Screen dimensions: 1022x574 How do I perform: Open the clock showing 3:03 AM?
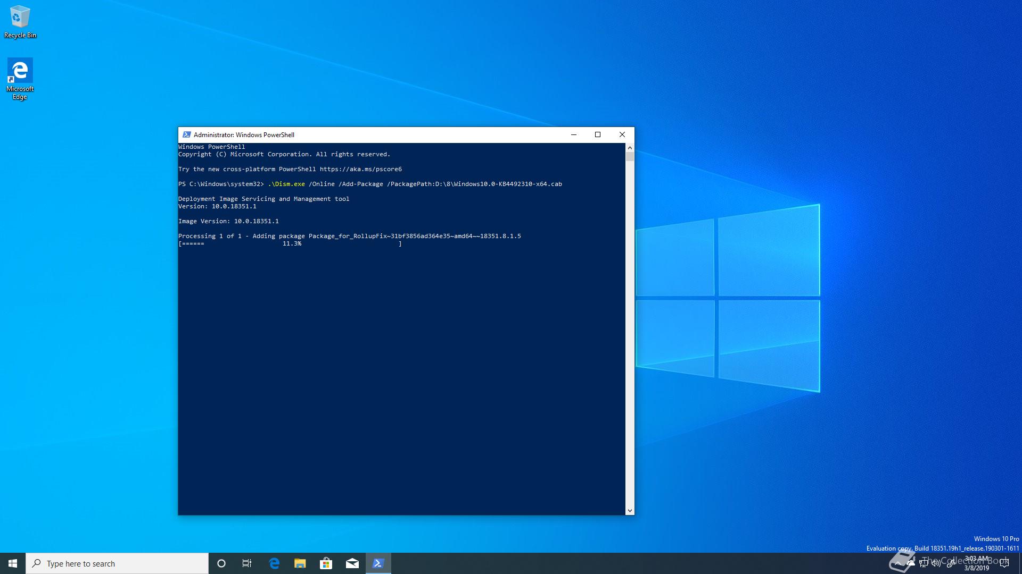point(977,563)
